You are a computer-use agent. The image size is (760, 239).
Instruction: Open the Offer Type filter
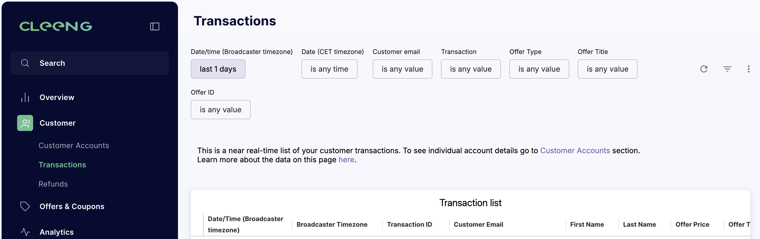tap(539, 69)
